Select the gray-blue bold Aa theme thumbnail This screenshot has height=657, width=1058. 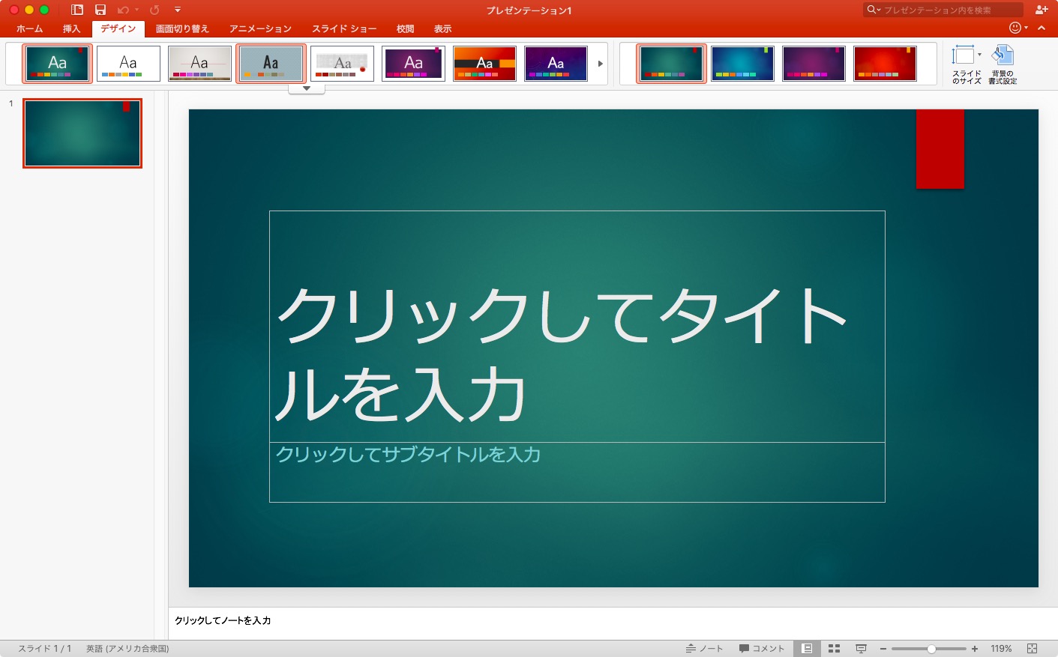tap(271, 64)
